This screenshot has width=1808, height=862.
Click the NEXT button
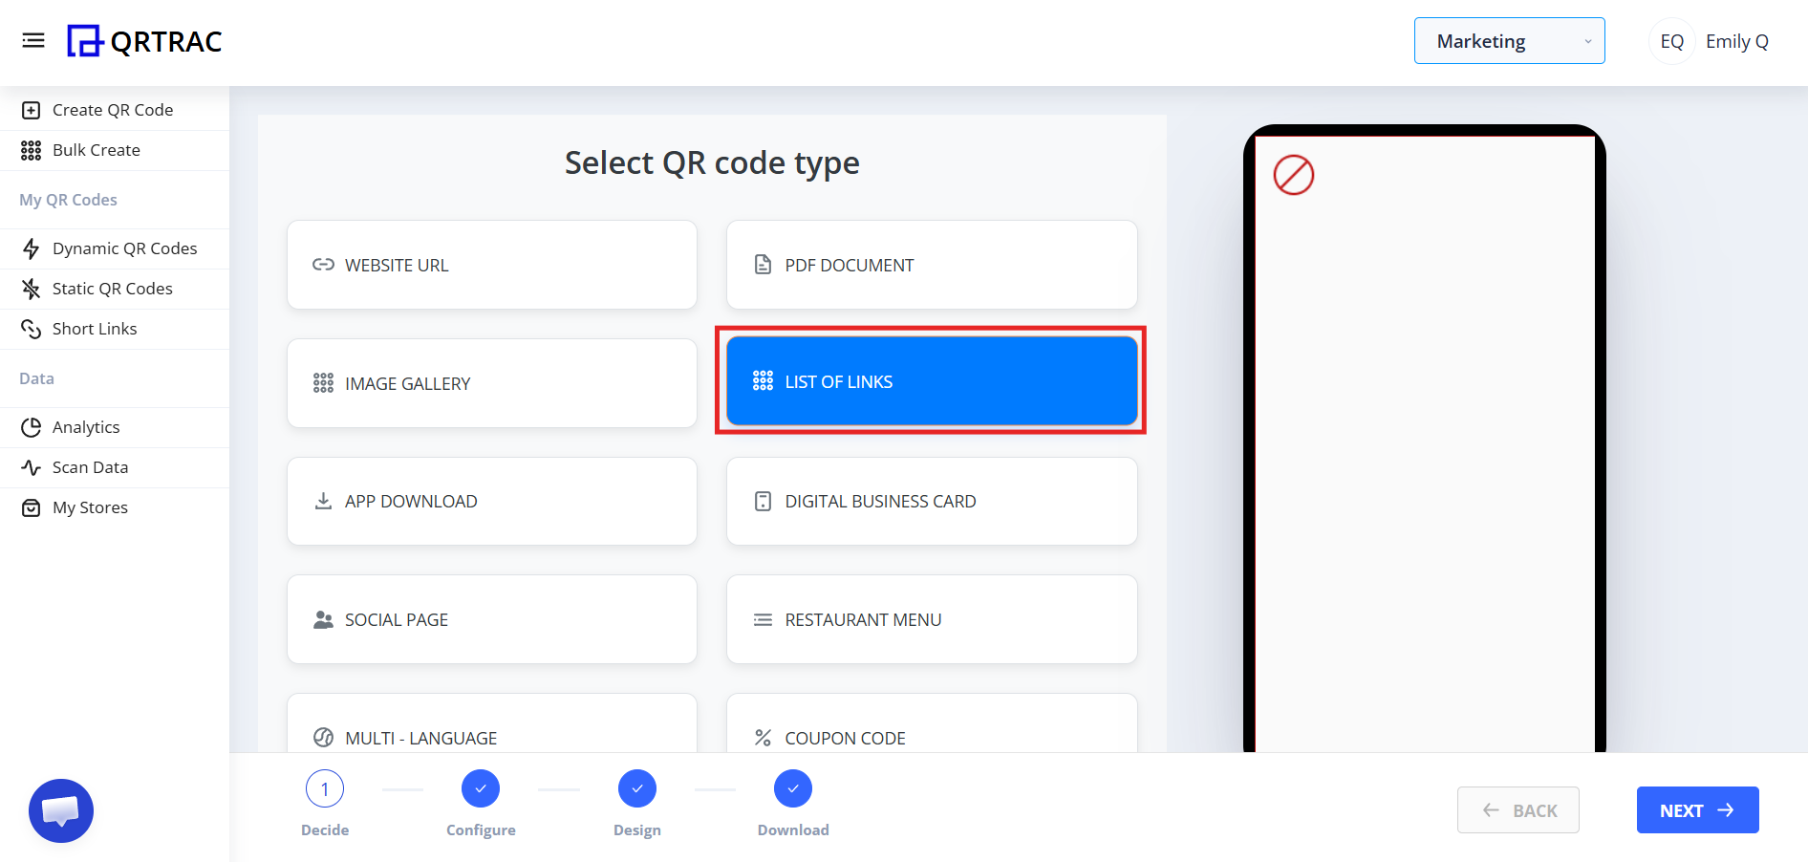[1696, 809]
